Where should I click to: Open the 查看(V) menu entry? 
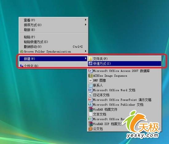click(x=53, y=20)
